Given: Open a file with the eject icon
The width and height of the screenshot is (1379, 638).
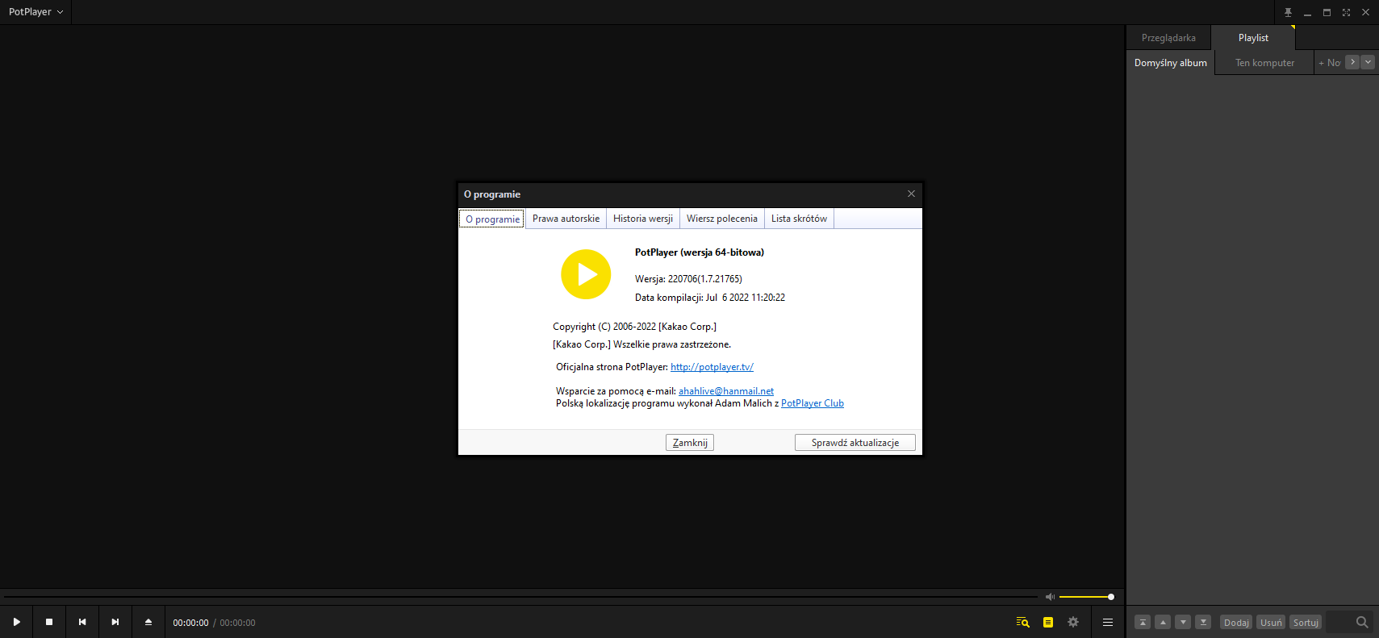Looking at the screenshot, I should [148, 622].
